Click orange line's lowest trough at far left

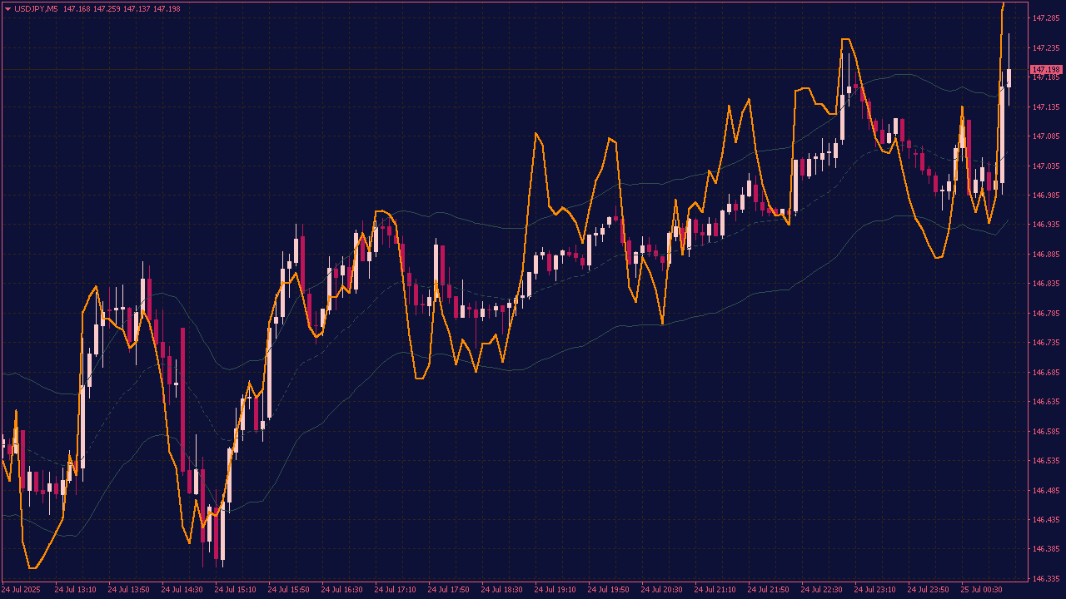pyautogui.click(x=32, y=568)
